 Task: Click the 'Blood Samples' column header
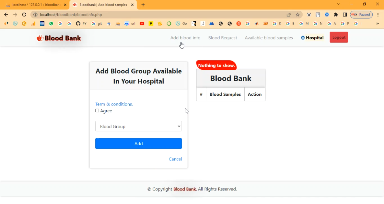[225, 95]
